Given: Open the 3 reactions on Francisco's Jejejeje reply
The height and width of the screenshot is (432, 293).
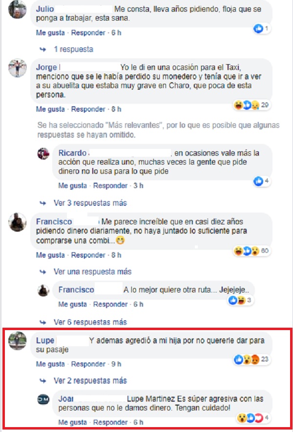Looking at the screenshot, I should point(241,300).
